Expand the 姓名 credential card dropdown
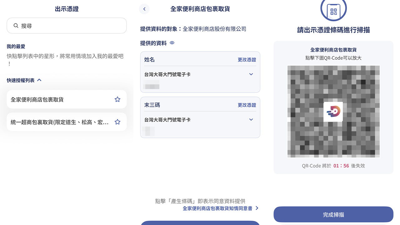400x225 pixels. [251, 74]
